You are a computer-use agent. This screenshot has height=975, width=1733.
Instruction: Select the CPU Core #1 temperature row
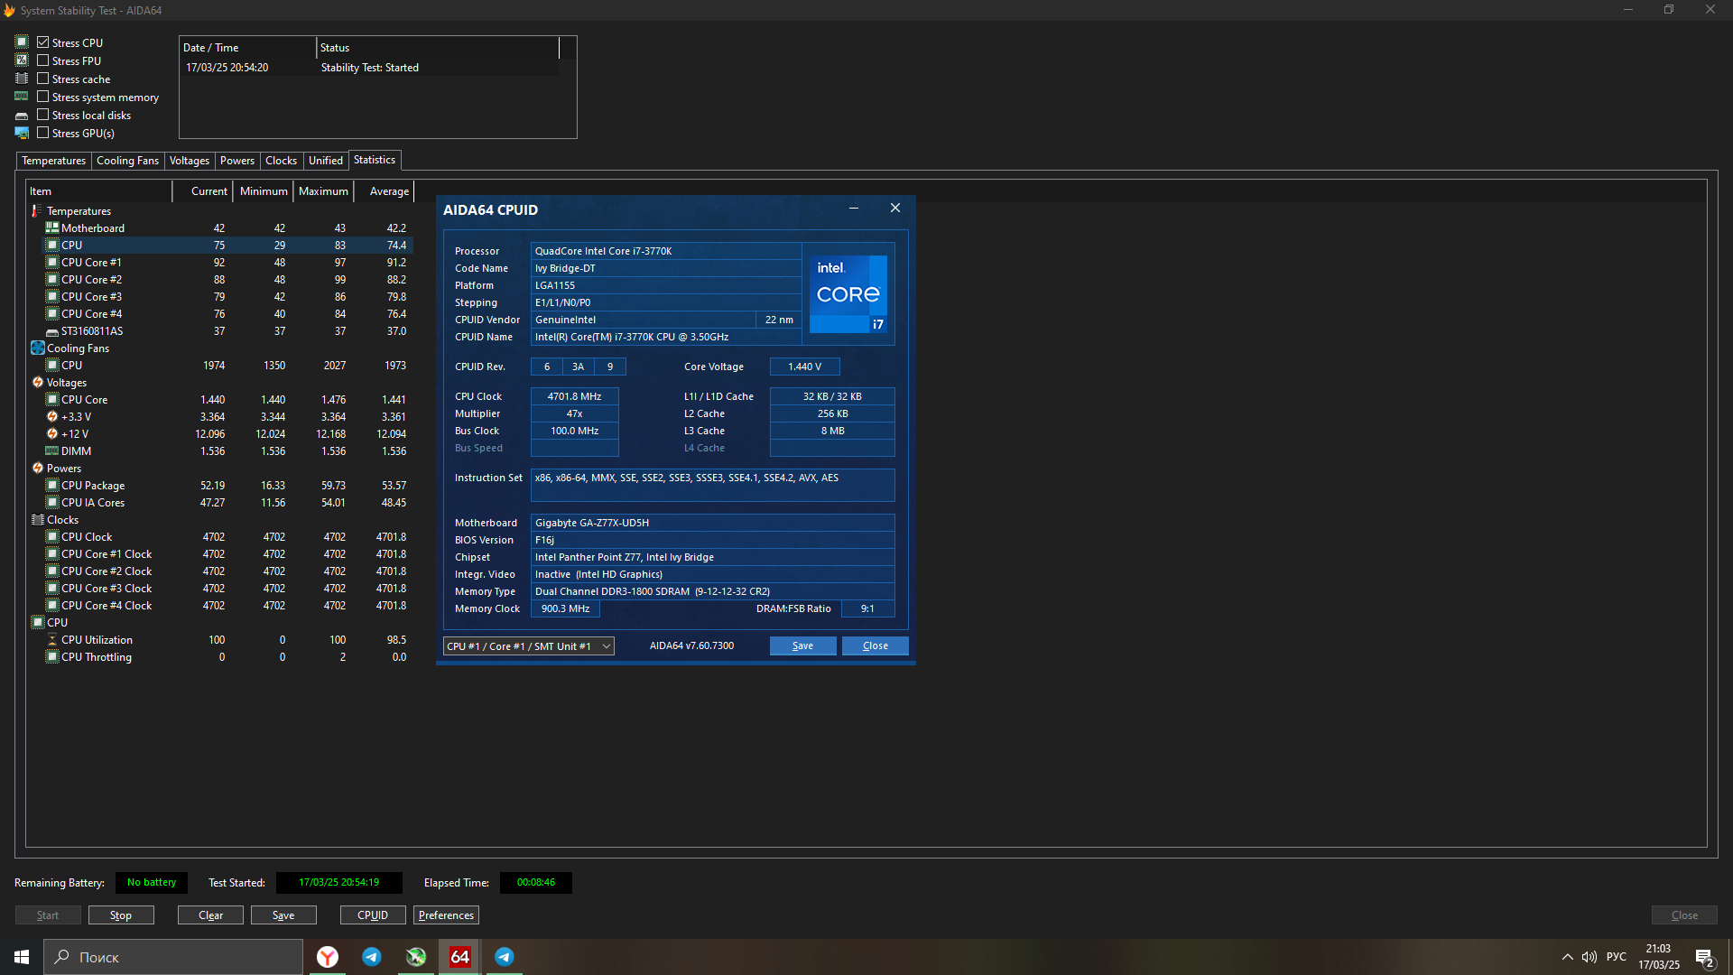coord(91,263)
